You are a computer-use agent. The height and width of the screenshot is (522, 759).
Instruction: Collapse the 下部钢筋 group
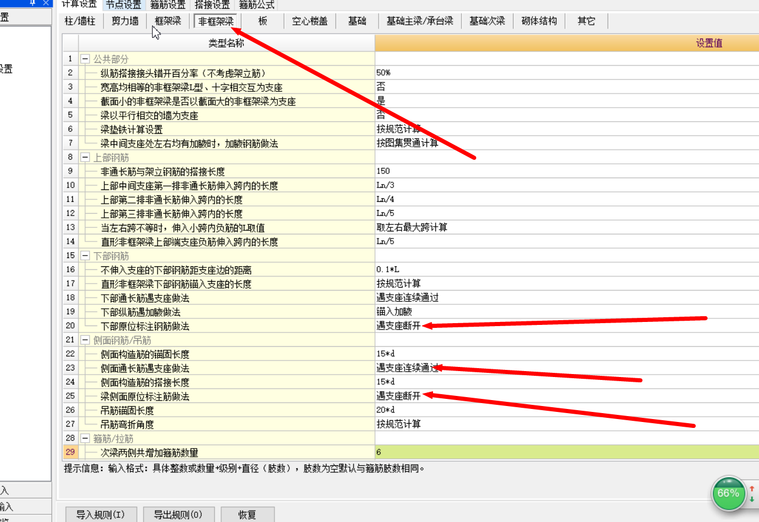point(85,256)
